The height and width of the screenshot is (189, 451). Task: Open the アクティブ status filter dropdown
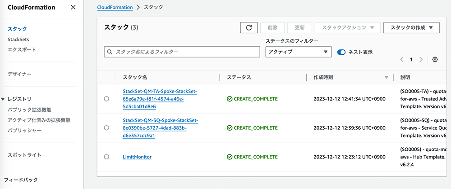tap(298, 52)
